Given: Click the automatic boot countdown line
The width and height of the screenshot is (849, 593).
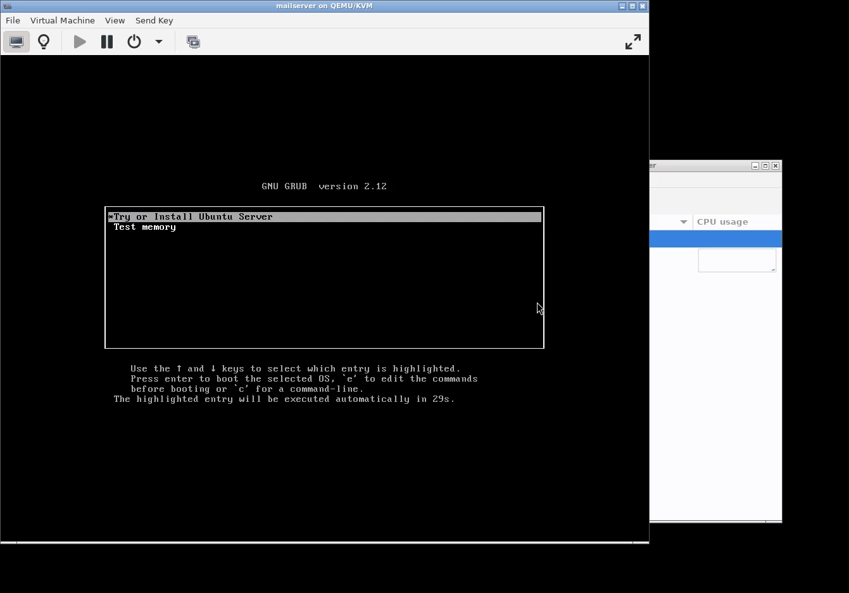Looking at the screenshot, I should 284,399.
